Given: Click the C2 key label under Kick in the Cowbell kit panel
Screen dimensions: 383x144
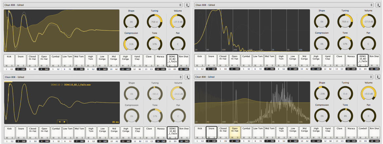Looking at the screenshot, I should pyautogui.click(x=203, y=141).
